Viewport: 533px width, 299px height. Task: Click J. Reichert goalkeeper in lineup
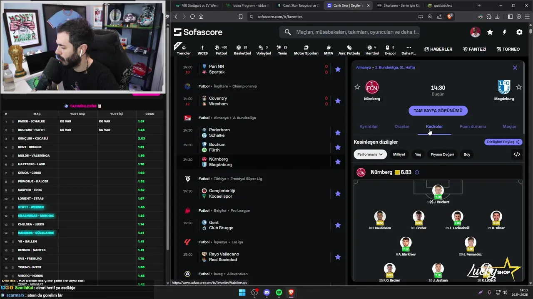(x=438, y=194)
